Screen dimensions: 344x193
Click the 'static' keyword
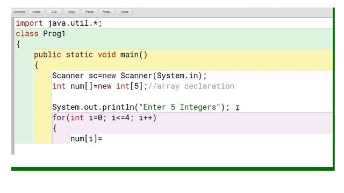[x=80, y=55]
